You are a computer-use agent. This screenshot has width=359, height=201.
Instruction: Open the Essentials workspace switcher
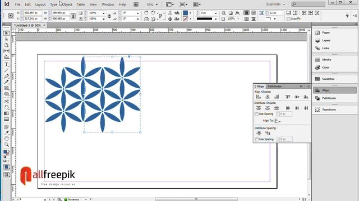[x=275, y=4]
